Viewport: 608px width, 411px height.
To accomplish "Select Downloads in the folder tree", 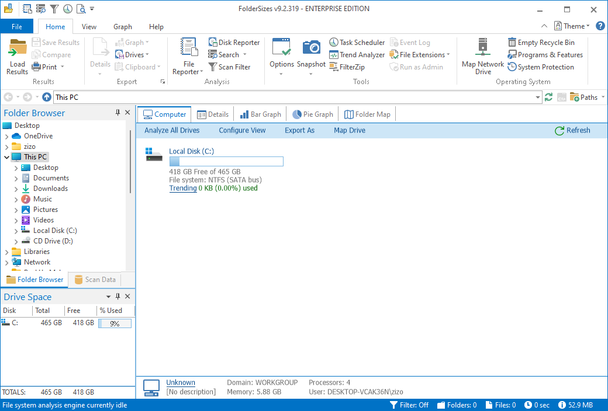I will [x=50, y=189].
